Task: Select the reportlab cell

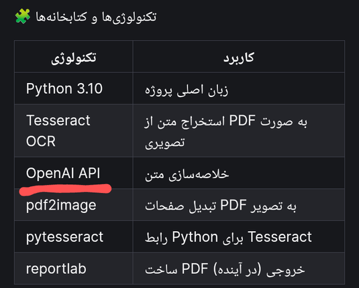Action: point(74,269)
